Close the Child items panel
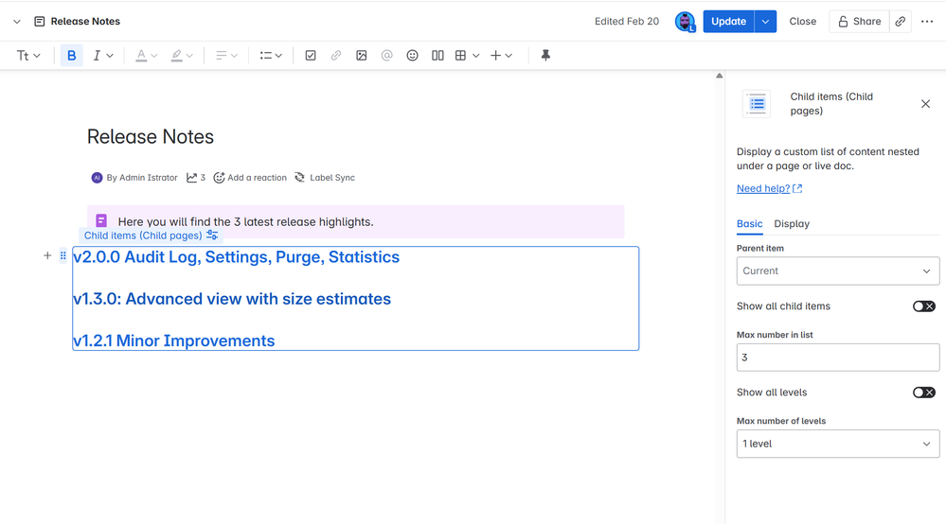Screen dimensions: 946x524 [925, 104]
